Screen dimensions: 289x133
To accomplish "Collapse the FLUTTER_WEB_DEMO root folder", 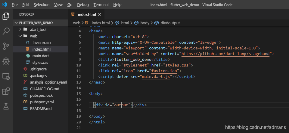I will coord(16,23).
